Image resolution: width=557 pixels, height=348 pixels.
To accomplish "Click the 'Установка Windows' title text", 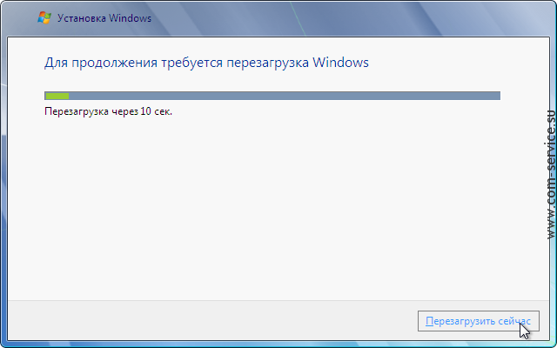I will 104,18.
